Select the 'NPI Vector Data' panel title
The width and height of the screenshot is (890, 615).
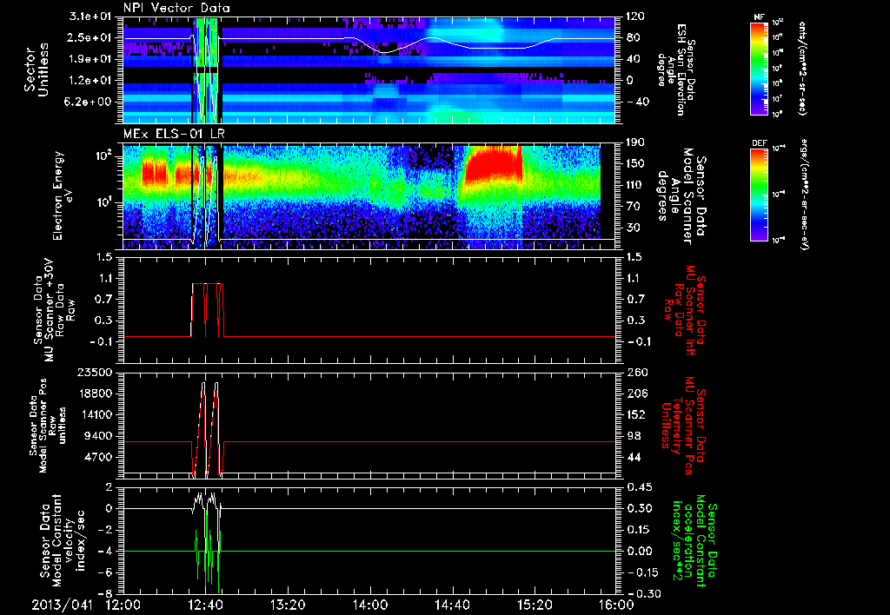pos(176,8)
